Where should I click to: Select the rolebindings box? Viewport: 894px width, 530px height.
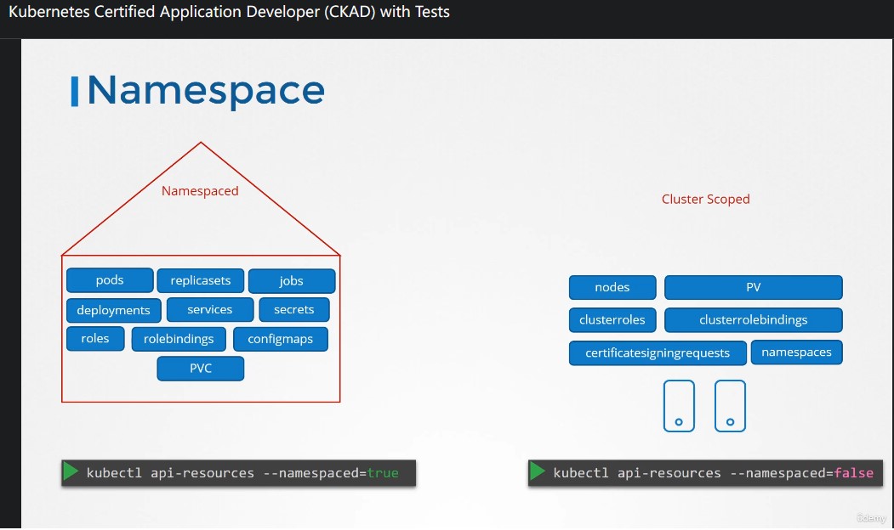click(x=179, y=339)
